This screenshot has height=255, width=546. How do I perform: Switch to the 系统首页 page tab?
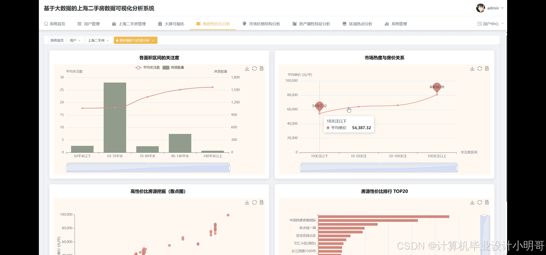pyautogui.click(x=57, y=40)
